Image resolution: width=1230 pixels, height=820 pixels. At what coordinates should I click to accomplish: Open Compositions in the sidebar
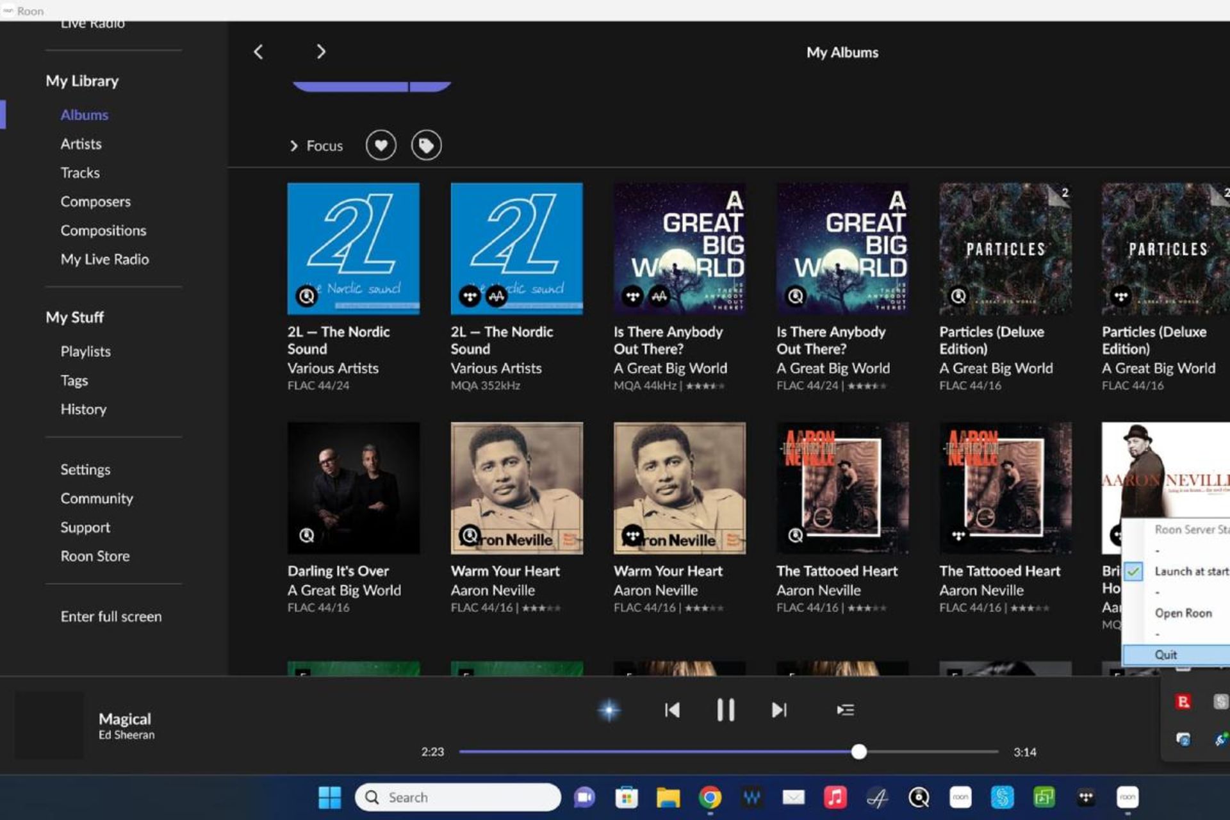click(x=103, y=230)
